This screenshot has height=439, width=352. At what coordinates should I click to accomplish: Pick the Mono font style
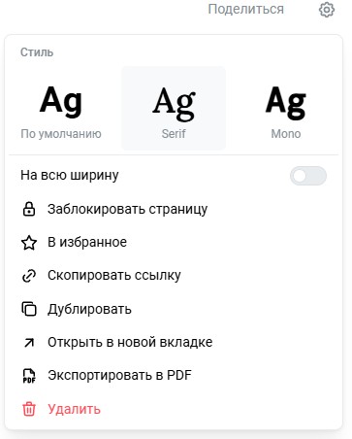pyautogui.click(x=286, y=108)
